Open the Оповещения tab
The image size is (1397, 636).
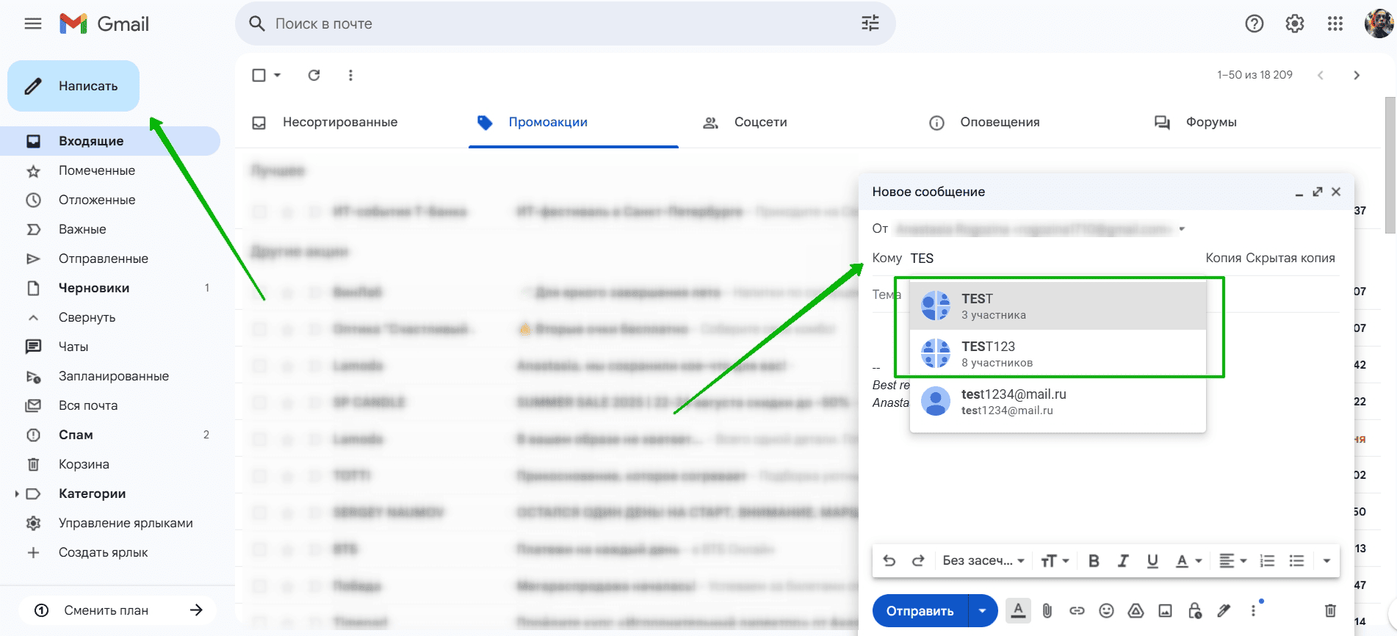(985, 123)
